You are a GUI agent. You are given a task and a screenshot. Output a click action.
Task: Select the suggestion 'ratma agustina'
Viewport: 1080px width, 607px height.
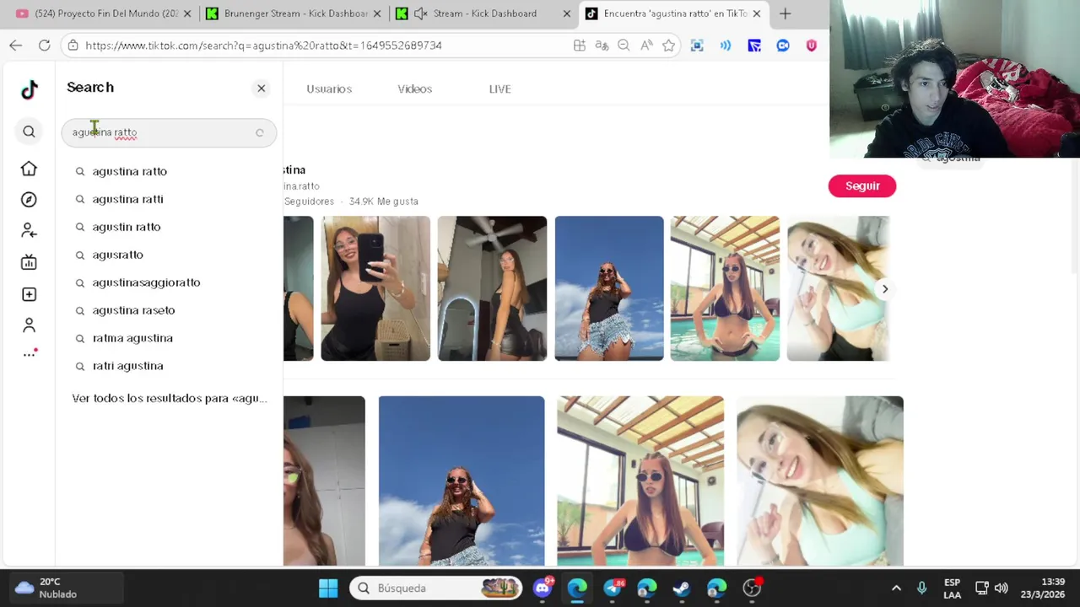tap(132, 338)
